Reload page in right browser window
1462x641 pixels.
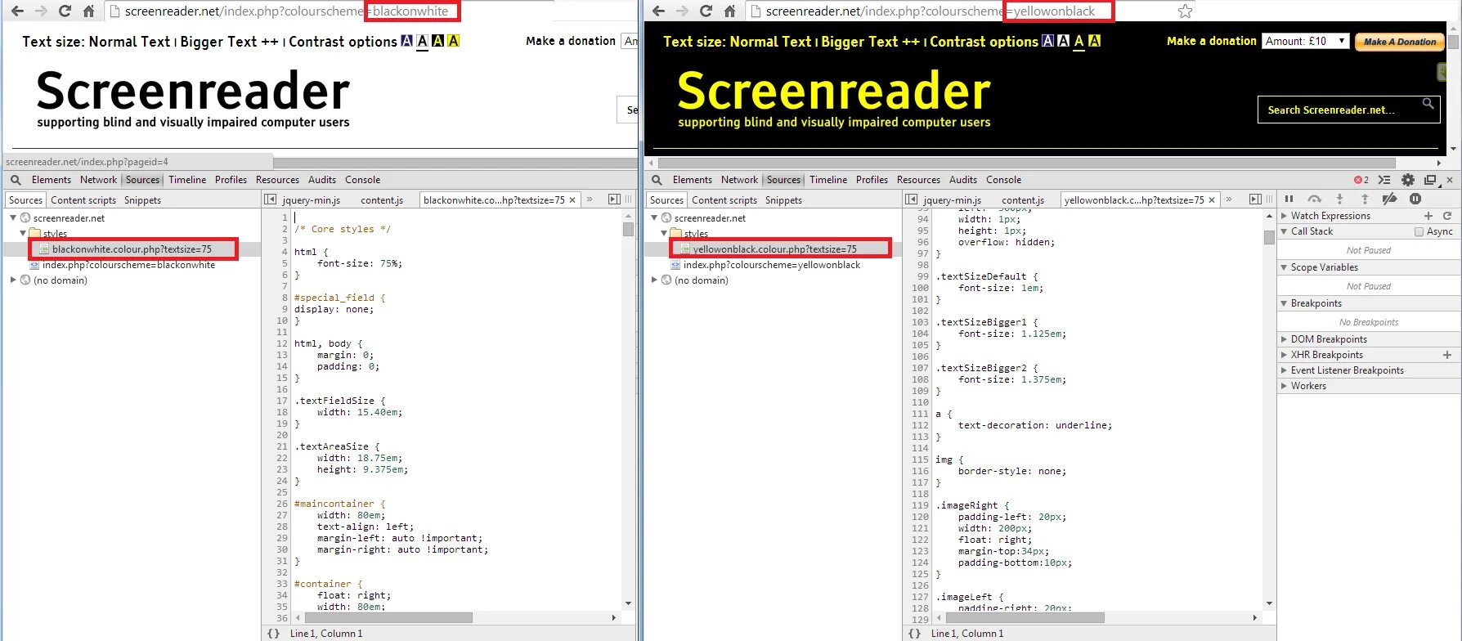706,11
